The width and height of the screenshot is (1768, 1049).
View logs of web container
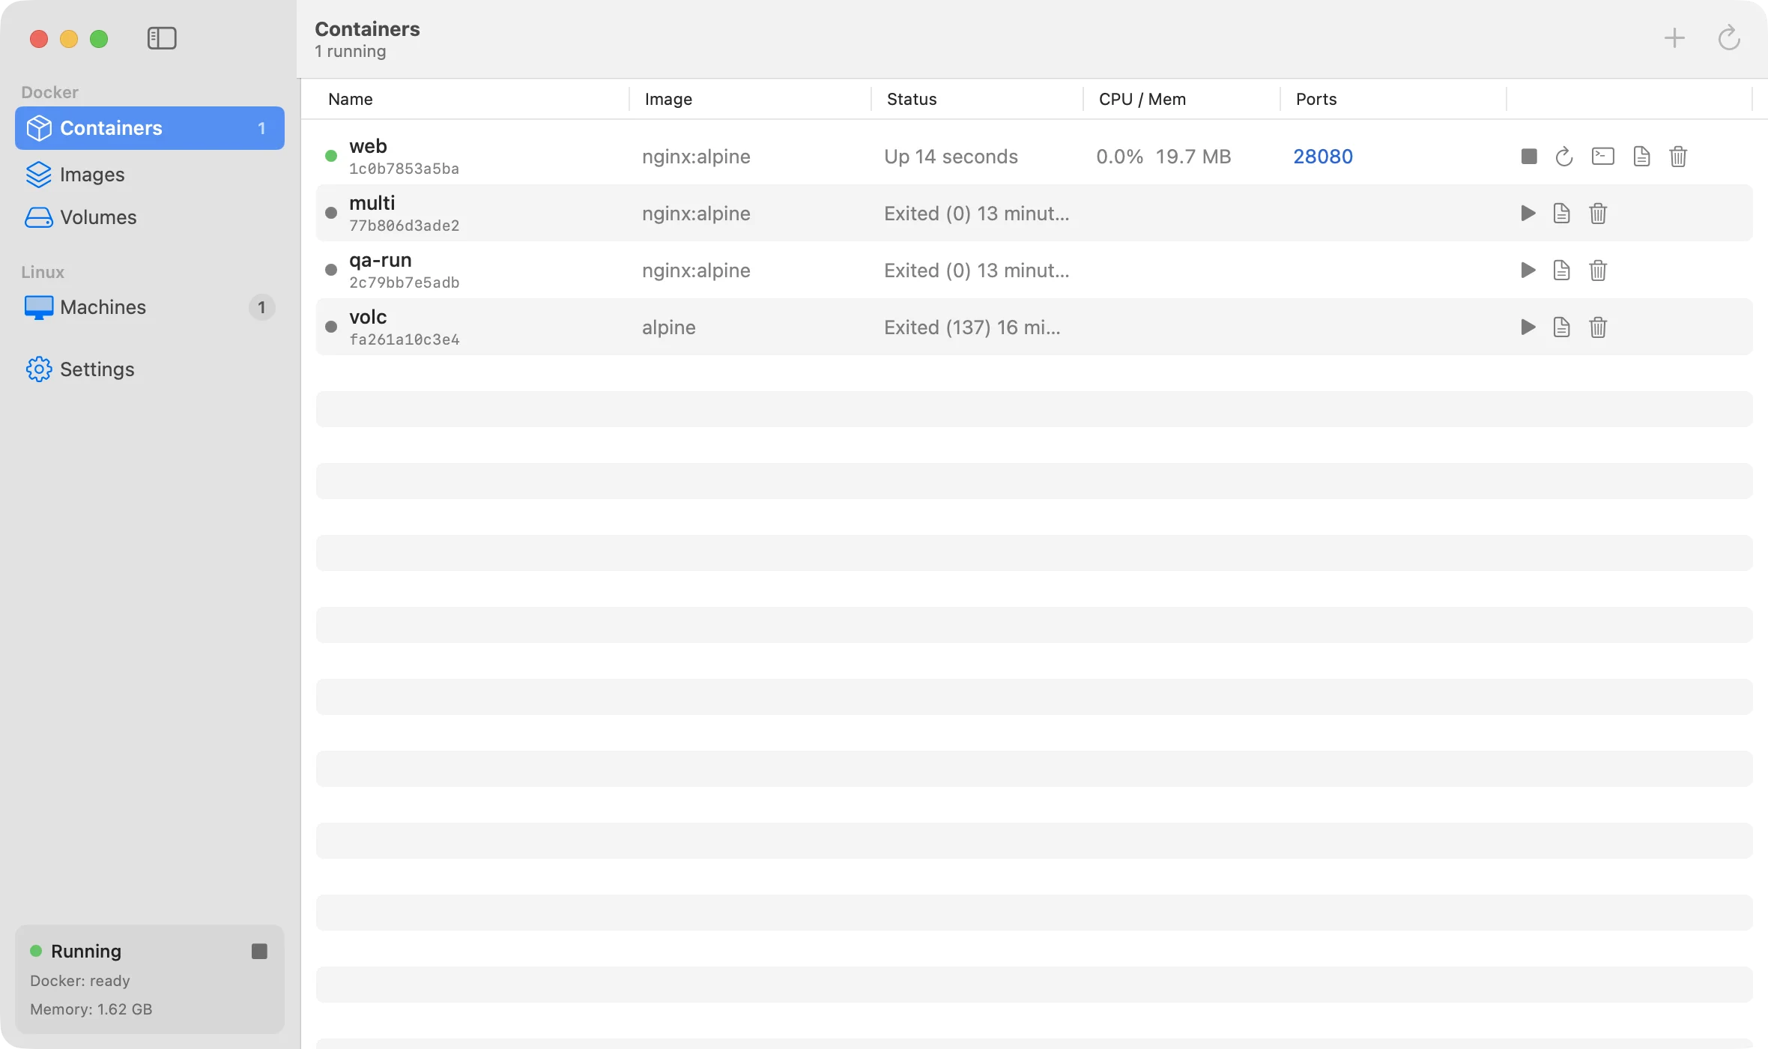point(1641,157)
